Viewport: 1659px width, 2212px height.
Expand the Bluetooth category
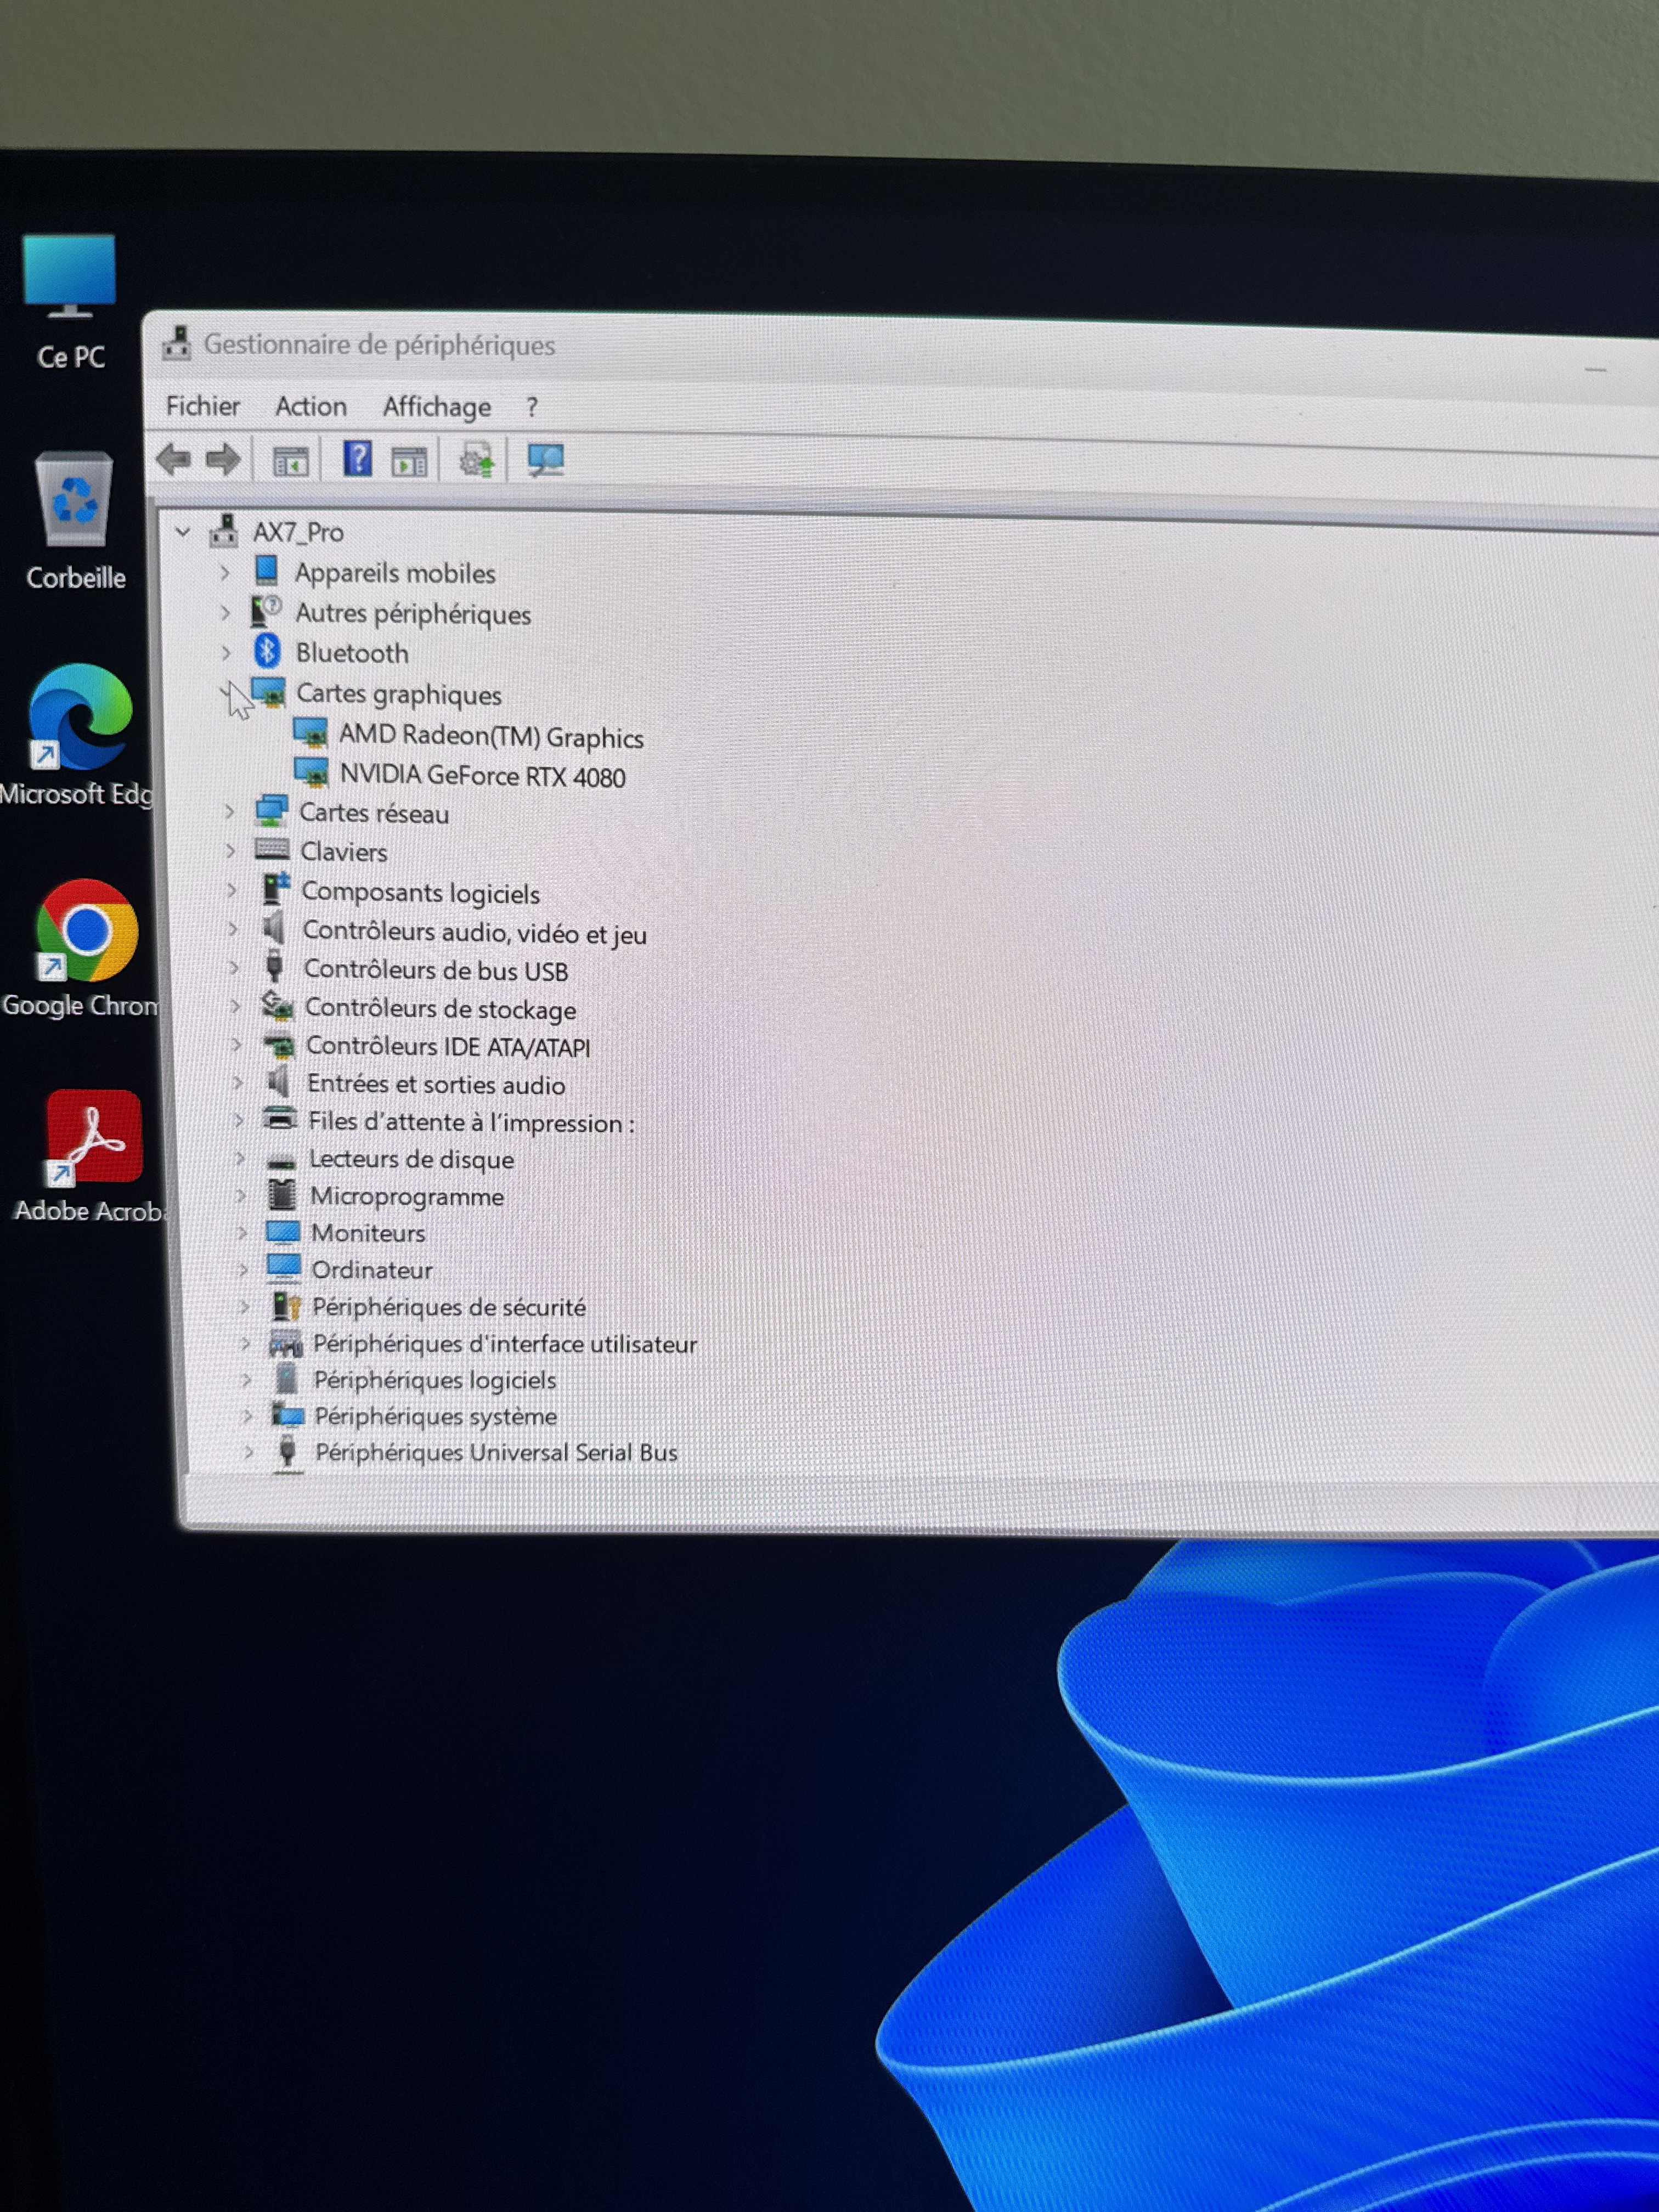tap(226, 653)
